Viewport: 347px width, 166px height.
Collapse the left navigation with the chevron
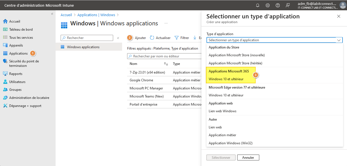click(x=52, y=13)
